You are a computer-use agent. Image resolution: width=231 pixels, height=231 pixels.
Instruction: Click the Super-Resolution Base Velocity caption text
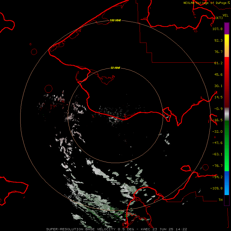pyautogui.click(x=117, y=229)
